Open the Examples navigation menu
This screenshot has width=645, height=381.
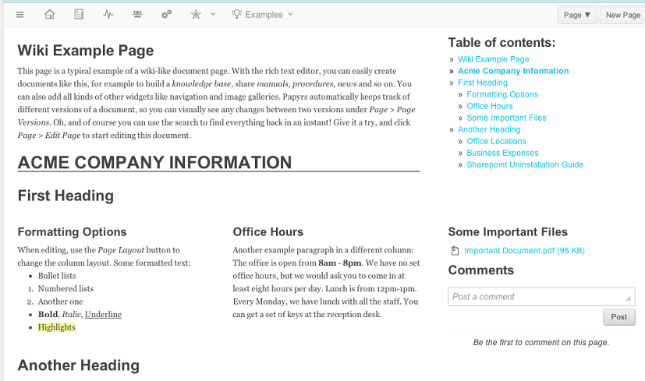click(262, 14)
